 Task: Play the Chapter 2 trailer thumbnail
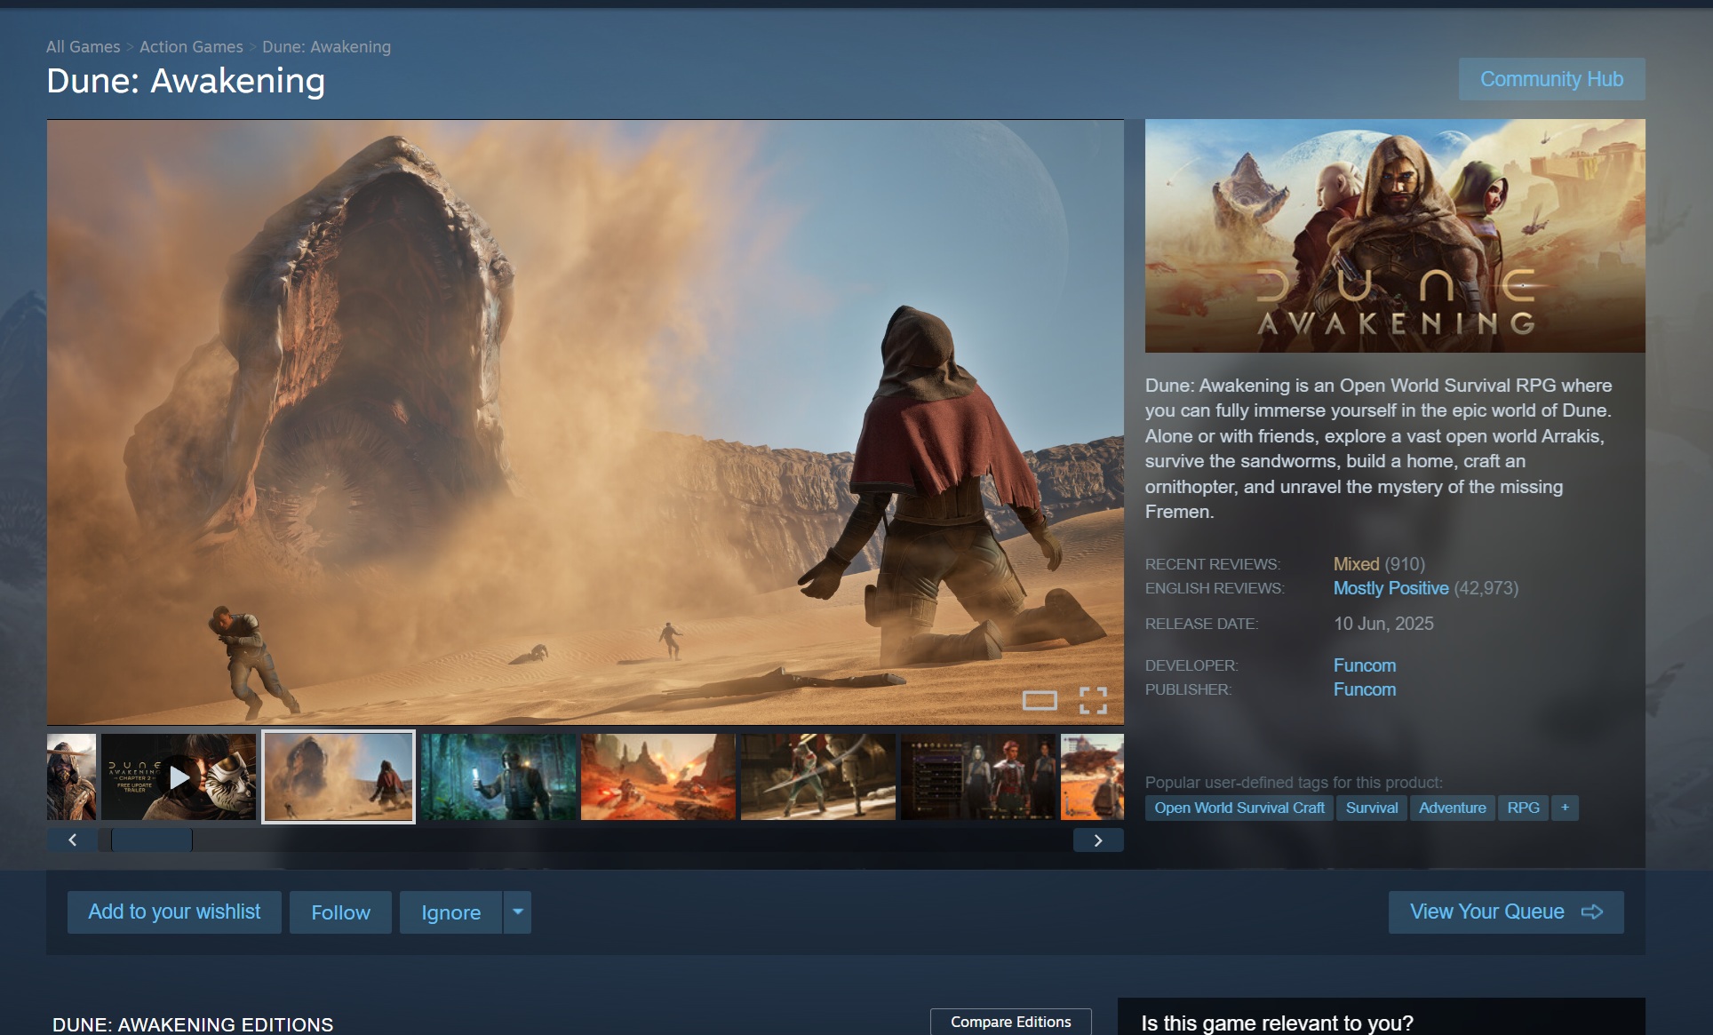(179, 777)
